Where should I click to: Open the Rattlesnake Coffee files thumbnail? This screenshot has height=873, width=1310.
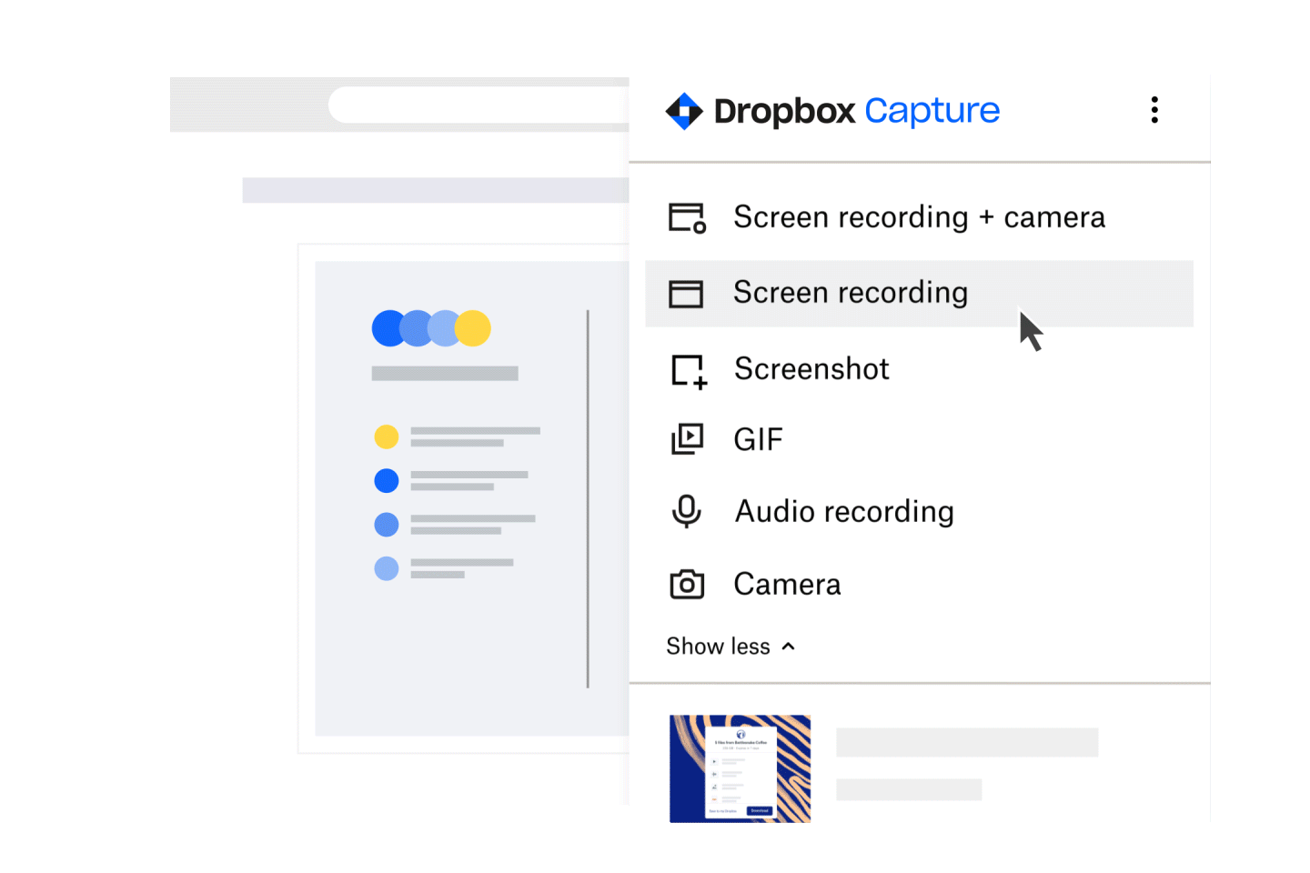(x=740, y=768)
